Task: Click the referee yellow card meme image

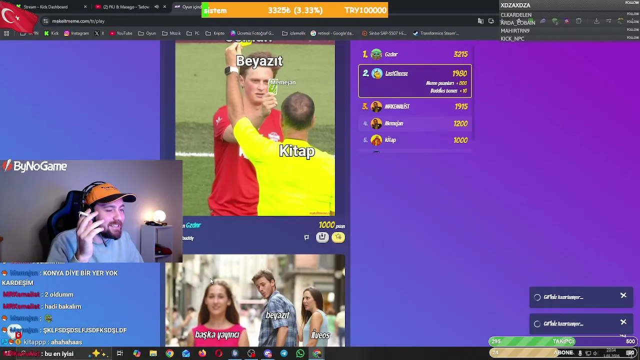Action: tap(255, 128)
